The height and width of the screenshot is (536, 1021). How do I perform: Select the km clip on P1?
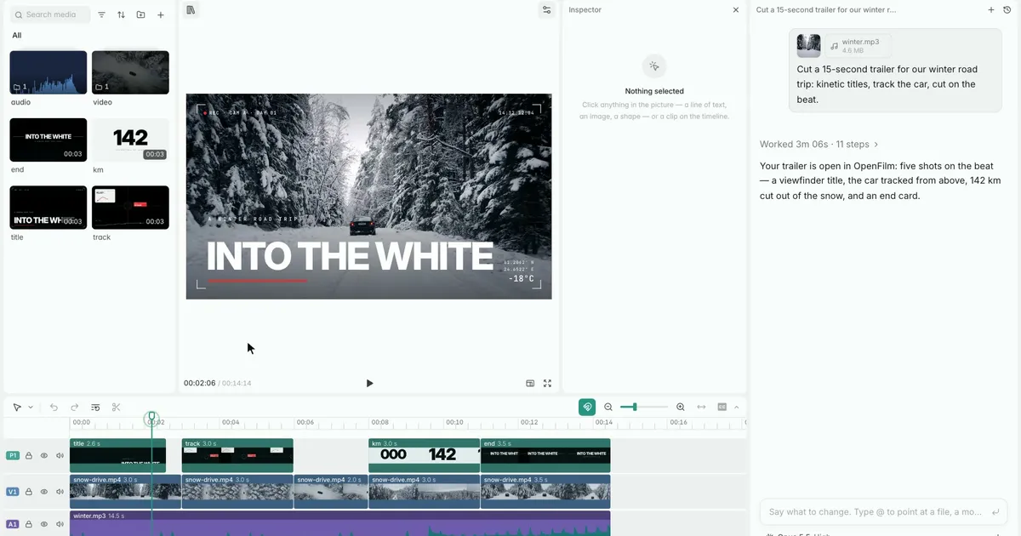pos(424,455)
